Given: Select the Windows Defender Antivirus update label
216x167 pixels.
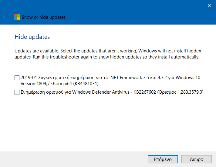Looking at the screenshot, I should [112, 92].
